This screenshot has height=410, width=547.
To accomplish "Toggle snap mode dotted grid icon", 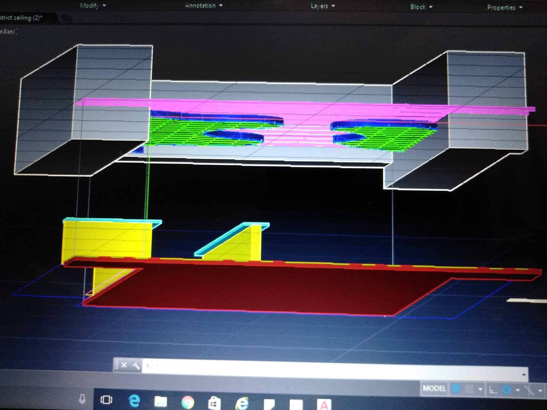I will pos(469,389).
